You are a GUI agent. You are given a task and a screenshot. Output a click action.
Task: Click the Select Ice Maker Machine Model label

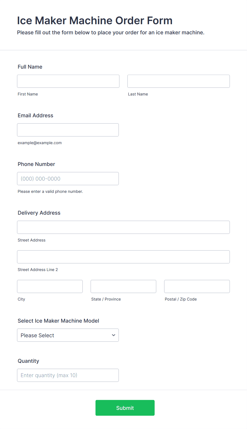58,321
